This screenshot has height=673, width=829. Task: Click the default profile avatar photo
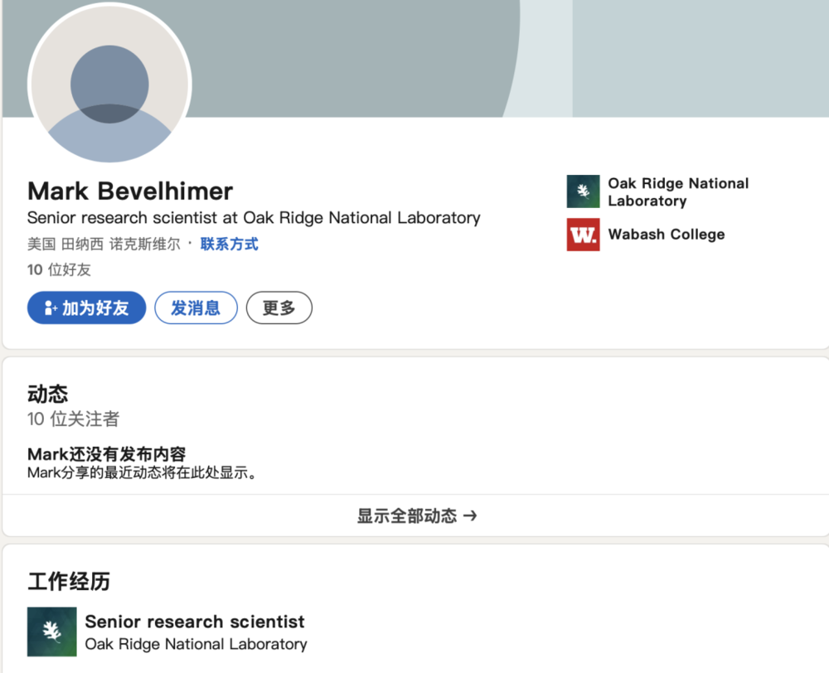pos(109,85)
